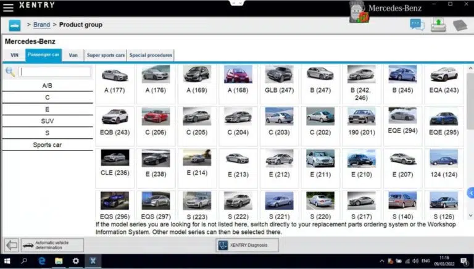Viewport: 474px width, 269px height.
Task: Open the Special procedures tab
Action: [151, 56]
